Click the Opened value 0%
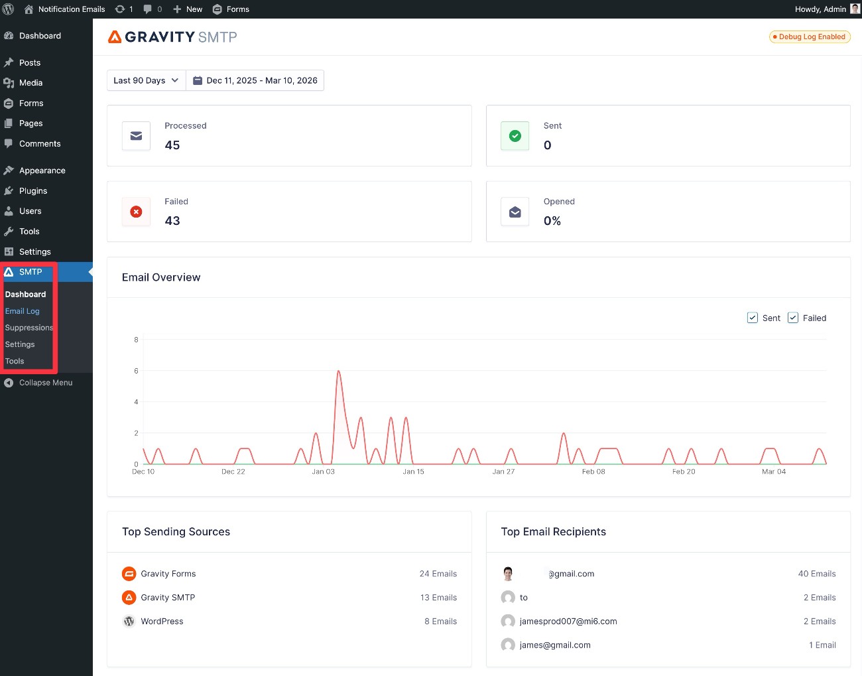This screenshot has width=862, height=676. pos(552,221)
